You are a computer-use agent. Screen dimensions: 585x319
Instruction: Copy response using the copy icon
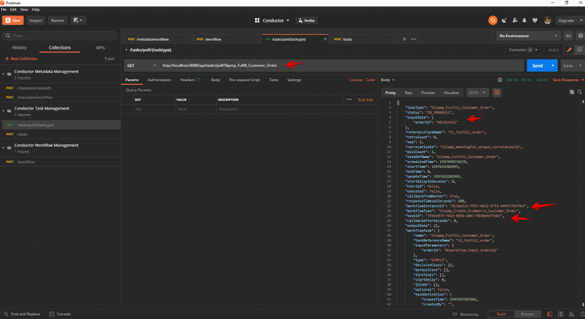coord(571,92)
